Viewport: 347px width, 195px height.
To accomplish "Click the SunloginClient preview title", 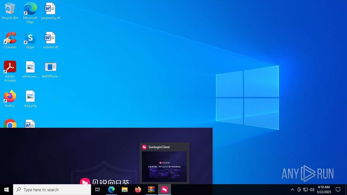I will pyautogui.click(x=159, y=147).
